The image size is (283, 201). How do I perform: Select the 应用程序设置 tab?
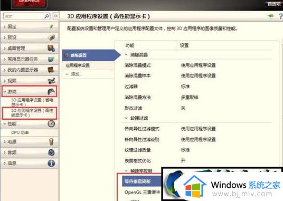coord(88,65)
